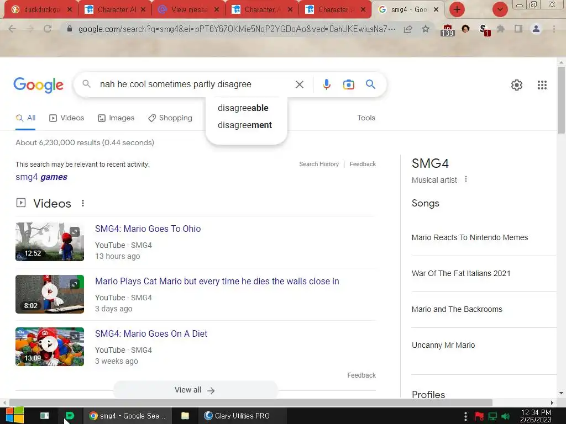Open song Uncanny Mr Mario
The width and height of the screenshot is (566, 424).
coord(443,345)
